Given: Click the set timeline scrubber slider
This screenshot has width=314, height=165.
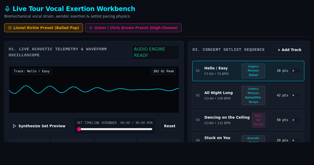Looking at the screenshot, I should pos(115,129).
